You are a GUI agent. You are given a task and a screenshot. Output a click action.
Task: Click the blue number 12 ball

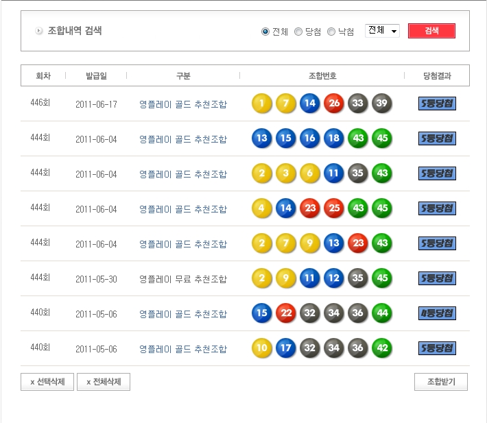[x=333, y=278]
